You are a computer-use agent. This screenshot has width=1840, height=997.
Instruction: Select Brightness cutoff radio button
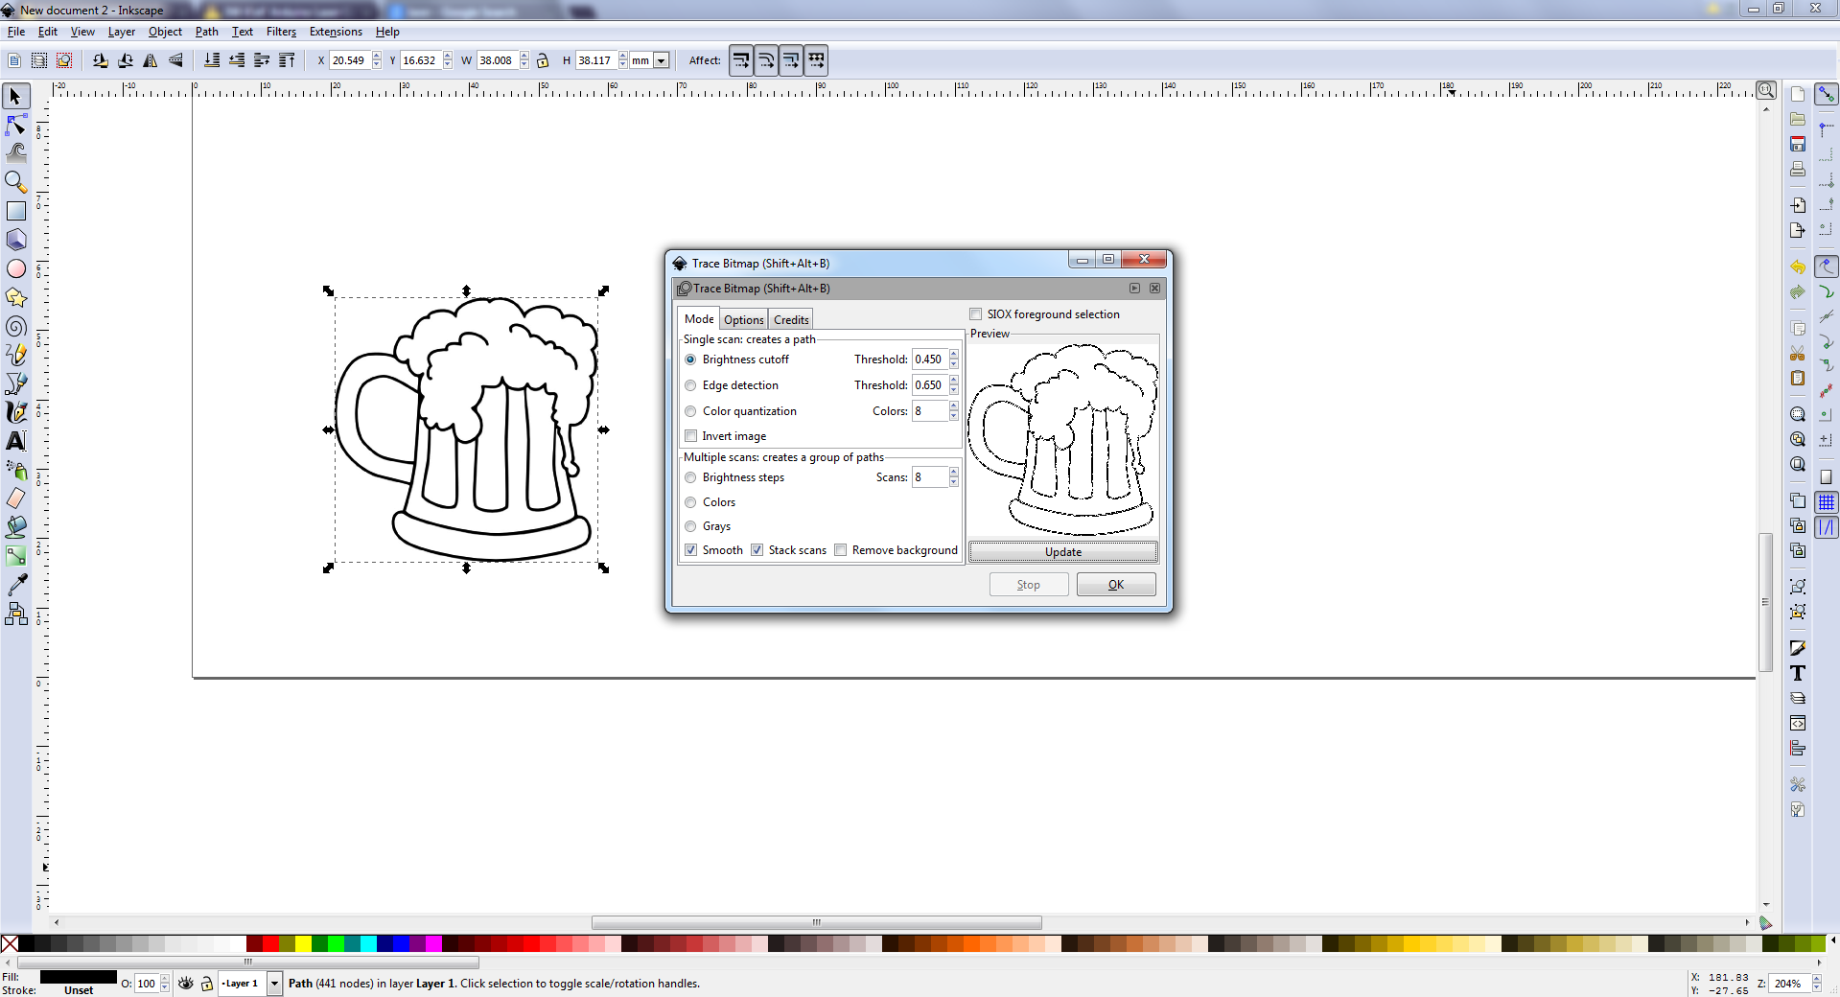pyautogui.click(x=690, y=359)
